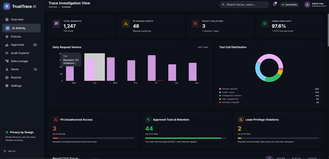Click the tall Fri bar in chart
Viewport: 329px width, 159px height.
152,68
